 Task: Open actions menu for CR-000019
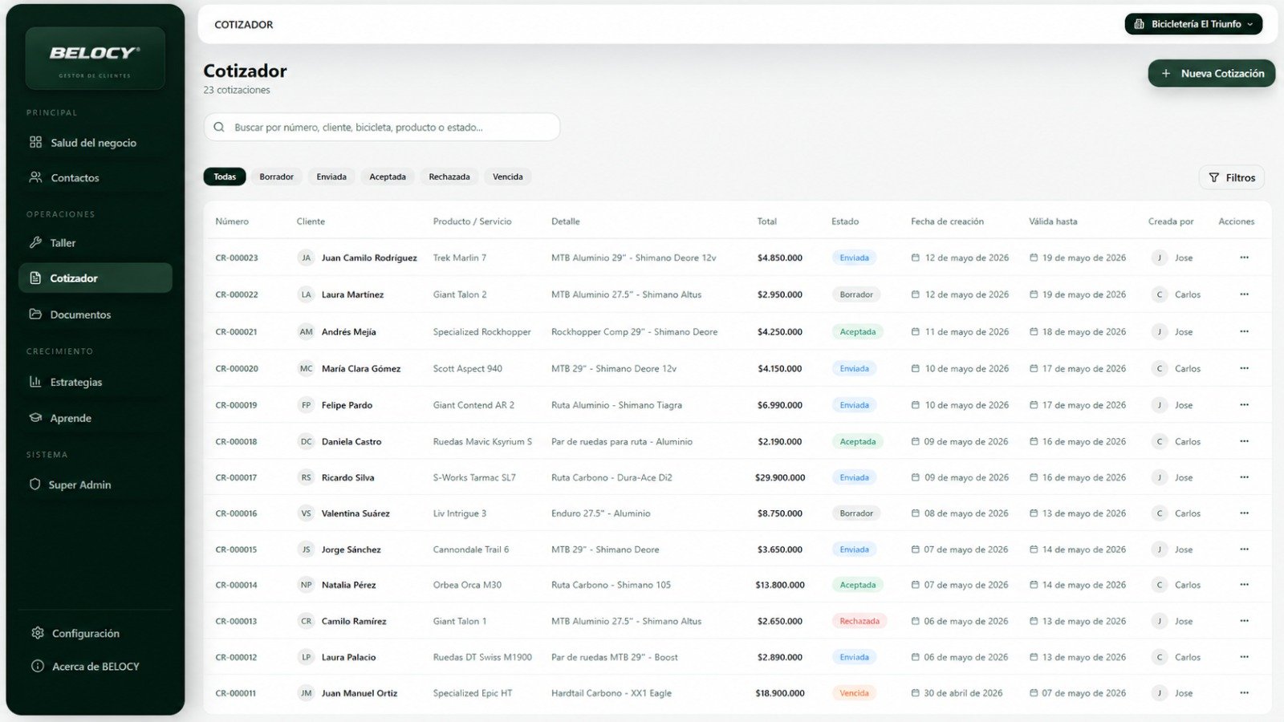point(1244,405)
